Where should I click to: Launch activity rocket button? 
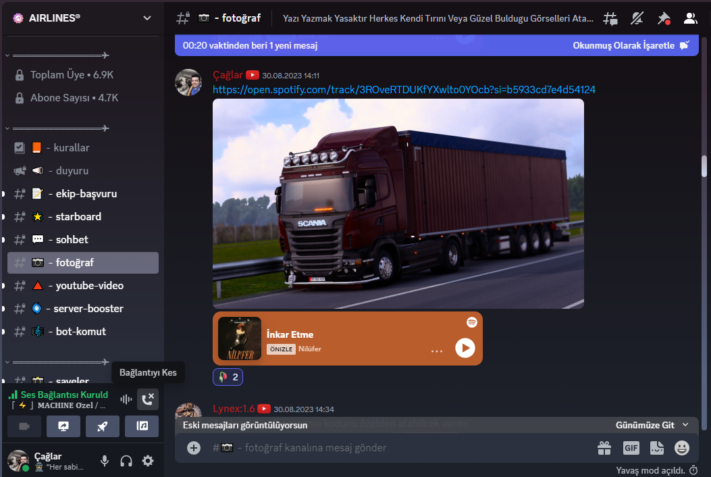[x=103, y=426]
